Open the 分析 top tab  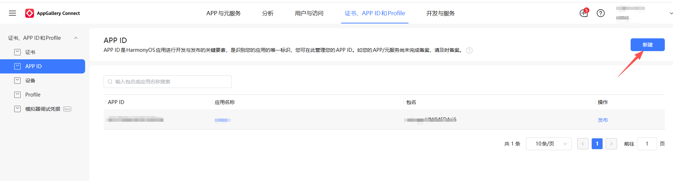268,13
